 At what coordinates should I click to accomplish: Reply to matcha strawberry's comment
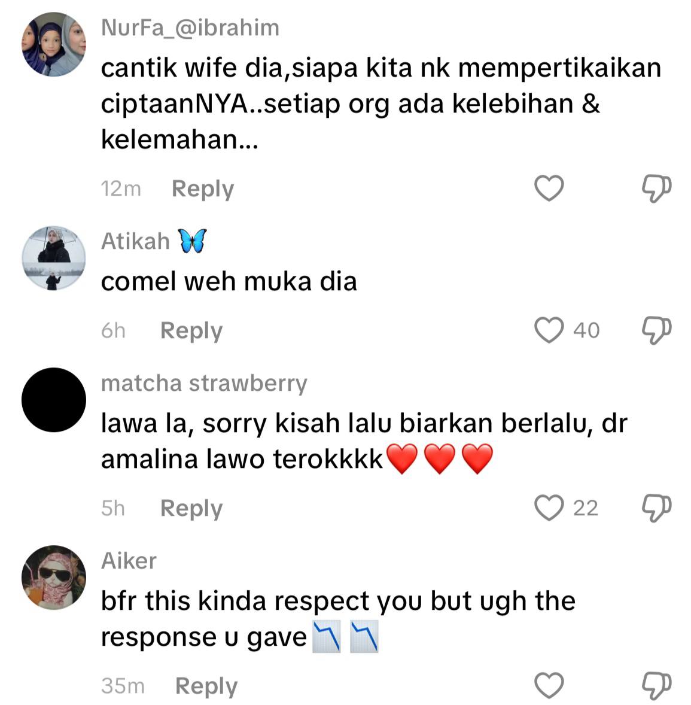(x=191, y=509)
